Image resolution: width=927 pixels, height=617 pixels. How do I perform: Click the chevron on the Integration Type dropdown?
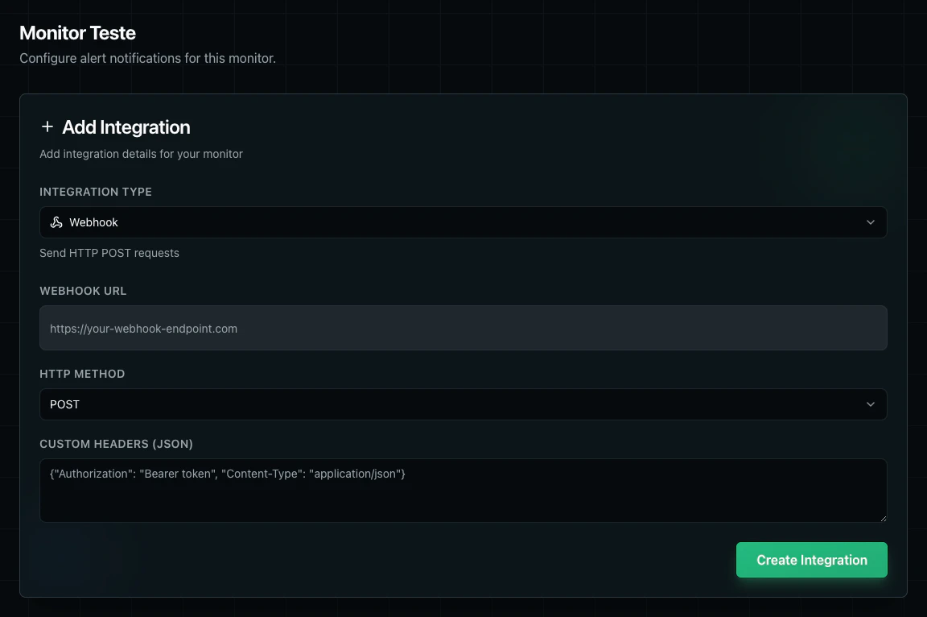coord(870,222)
